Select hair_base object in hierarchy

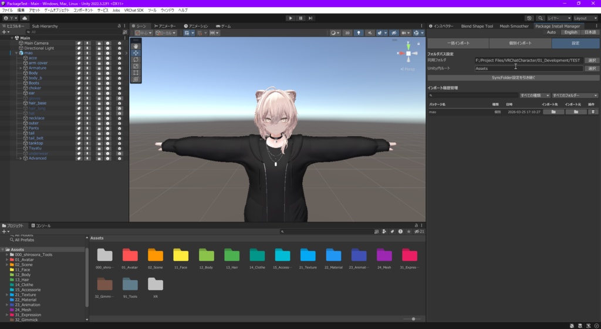click(x=37, y=103)
